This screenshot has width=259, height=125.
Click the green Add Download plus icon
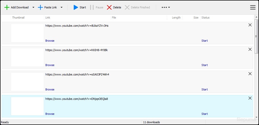tap(7, 7)
